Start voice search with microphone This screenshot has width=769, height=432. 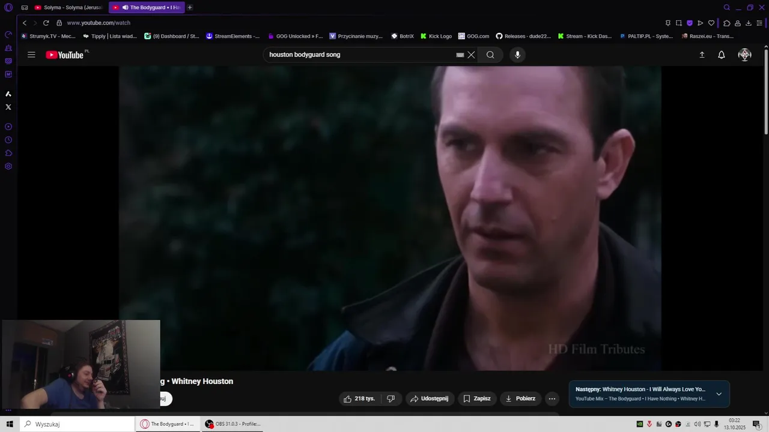pos(517,55)
